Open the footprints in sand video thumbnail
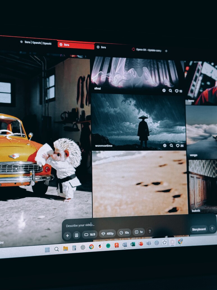The image size is (217, 290). point(140,184)
